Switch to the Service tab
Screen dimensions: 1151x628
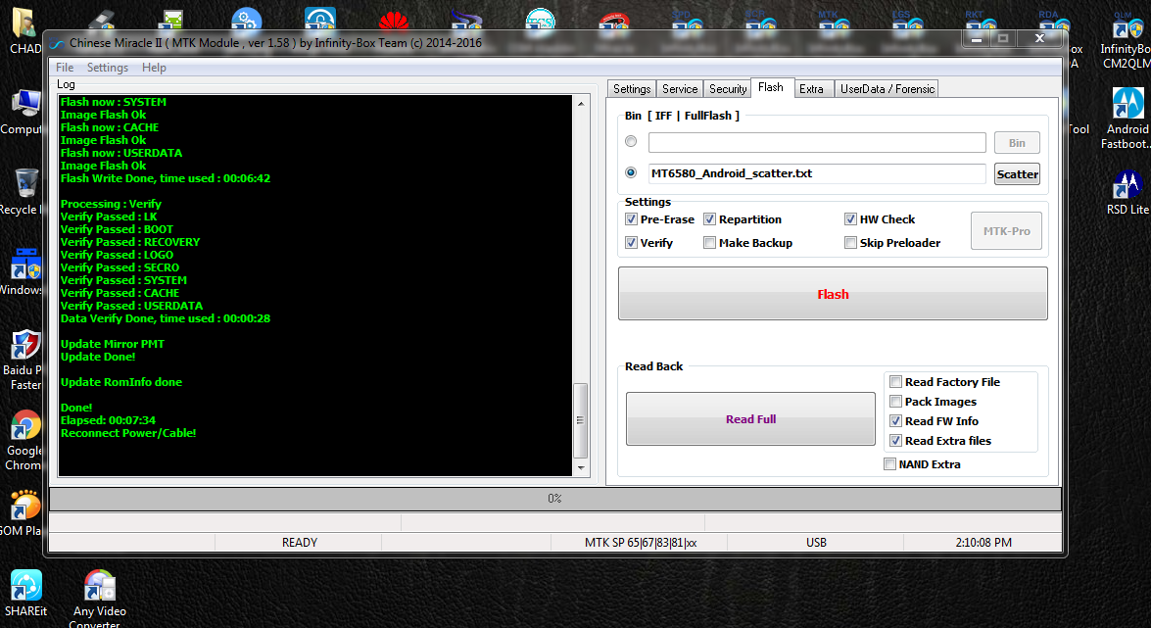(680, 89)
